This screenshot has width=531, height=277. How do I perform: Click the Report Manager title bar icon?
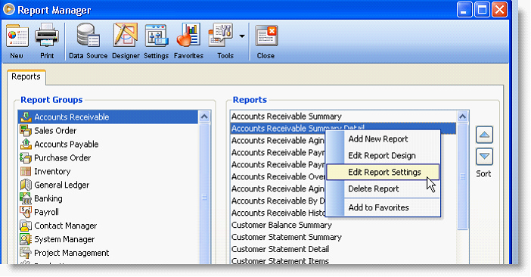click(9, 9)
